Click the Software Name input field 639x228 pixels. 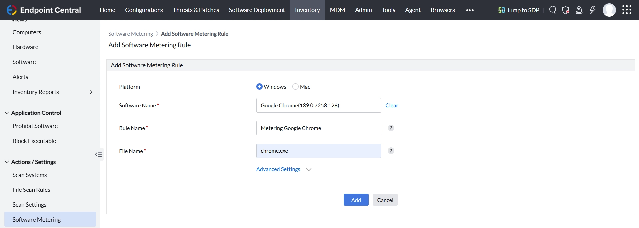[319, 105]
